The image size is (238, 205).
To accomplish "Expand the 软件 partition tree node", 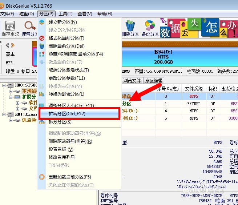I will [17, 103].
